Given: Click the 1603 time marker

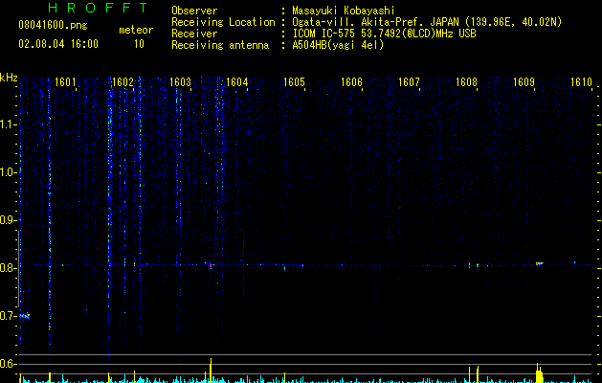Looking at the screenshot, I should click(x=180, y=81).
